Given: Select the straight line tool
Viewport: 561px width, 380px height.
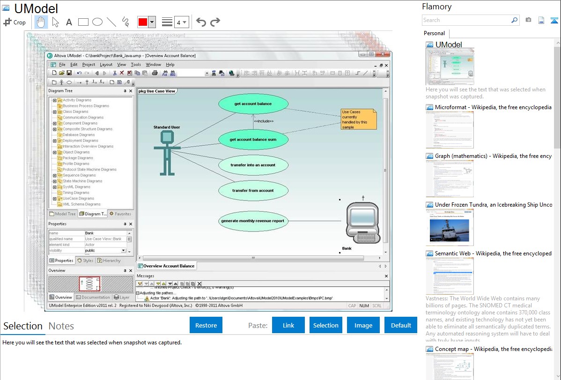Looking at the screenshot, I should [x=111, y=22].
